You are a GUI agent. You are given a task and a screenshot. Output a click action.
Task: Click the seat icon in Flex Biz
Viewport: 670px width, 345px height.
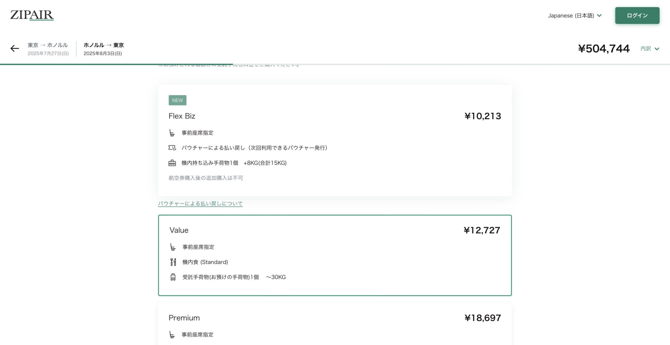[172, 133]
